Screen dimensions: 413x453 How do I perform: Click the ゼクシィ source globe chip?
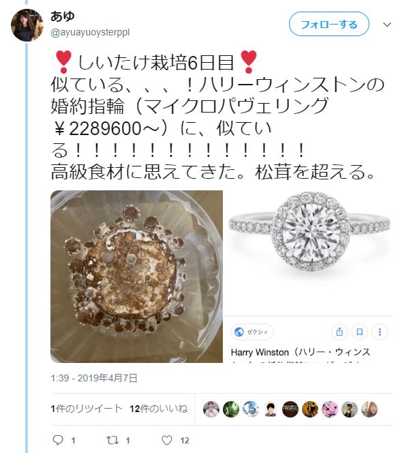[252, 332]
